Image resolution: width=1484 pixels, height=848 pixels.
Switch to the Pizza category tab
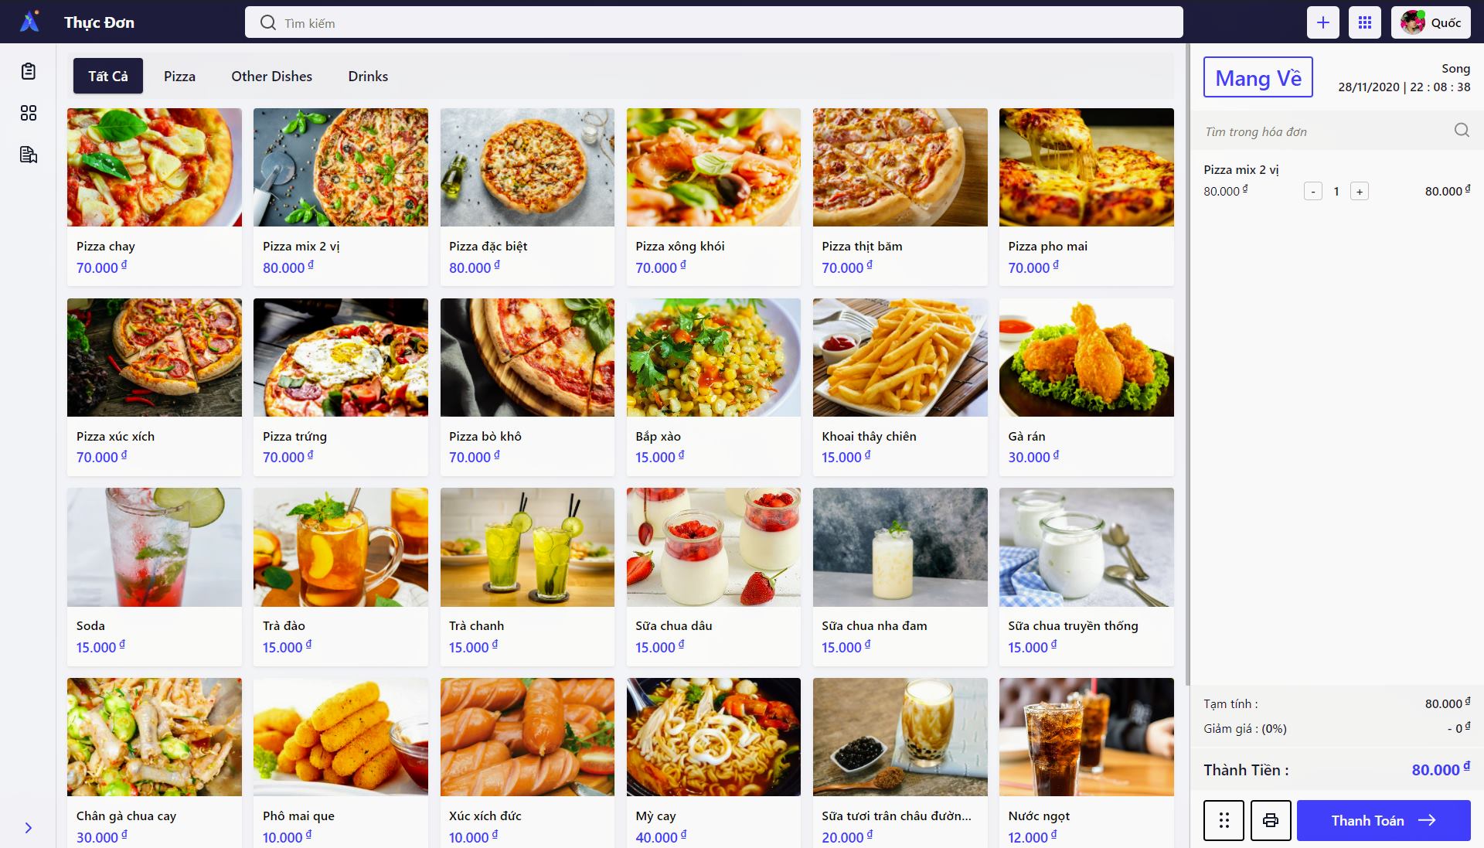pyautogui.click(x=179, y=76)
